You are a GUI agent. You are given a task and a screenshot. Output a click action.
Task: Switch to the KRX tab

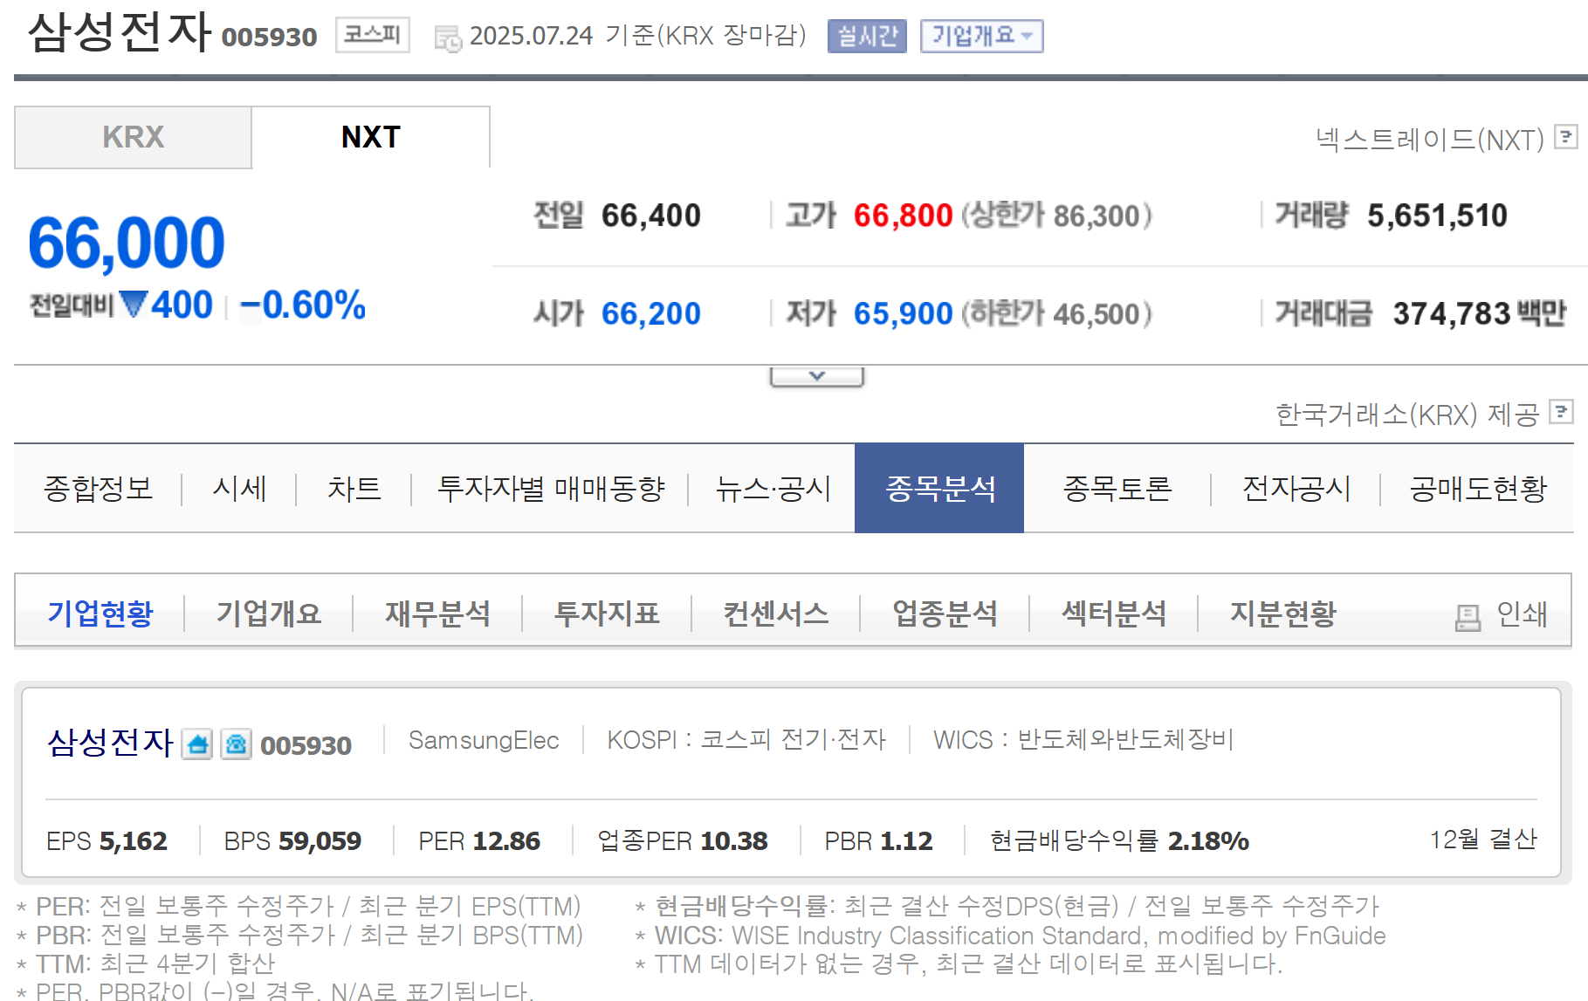tap(133, 137)
